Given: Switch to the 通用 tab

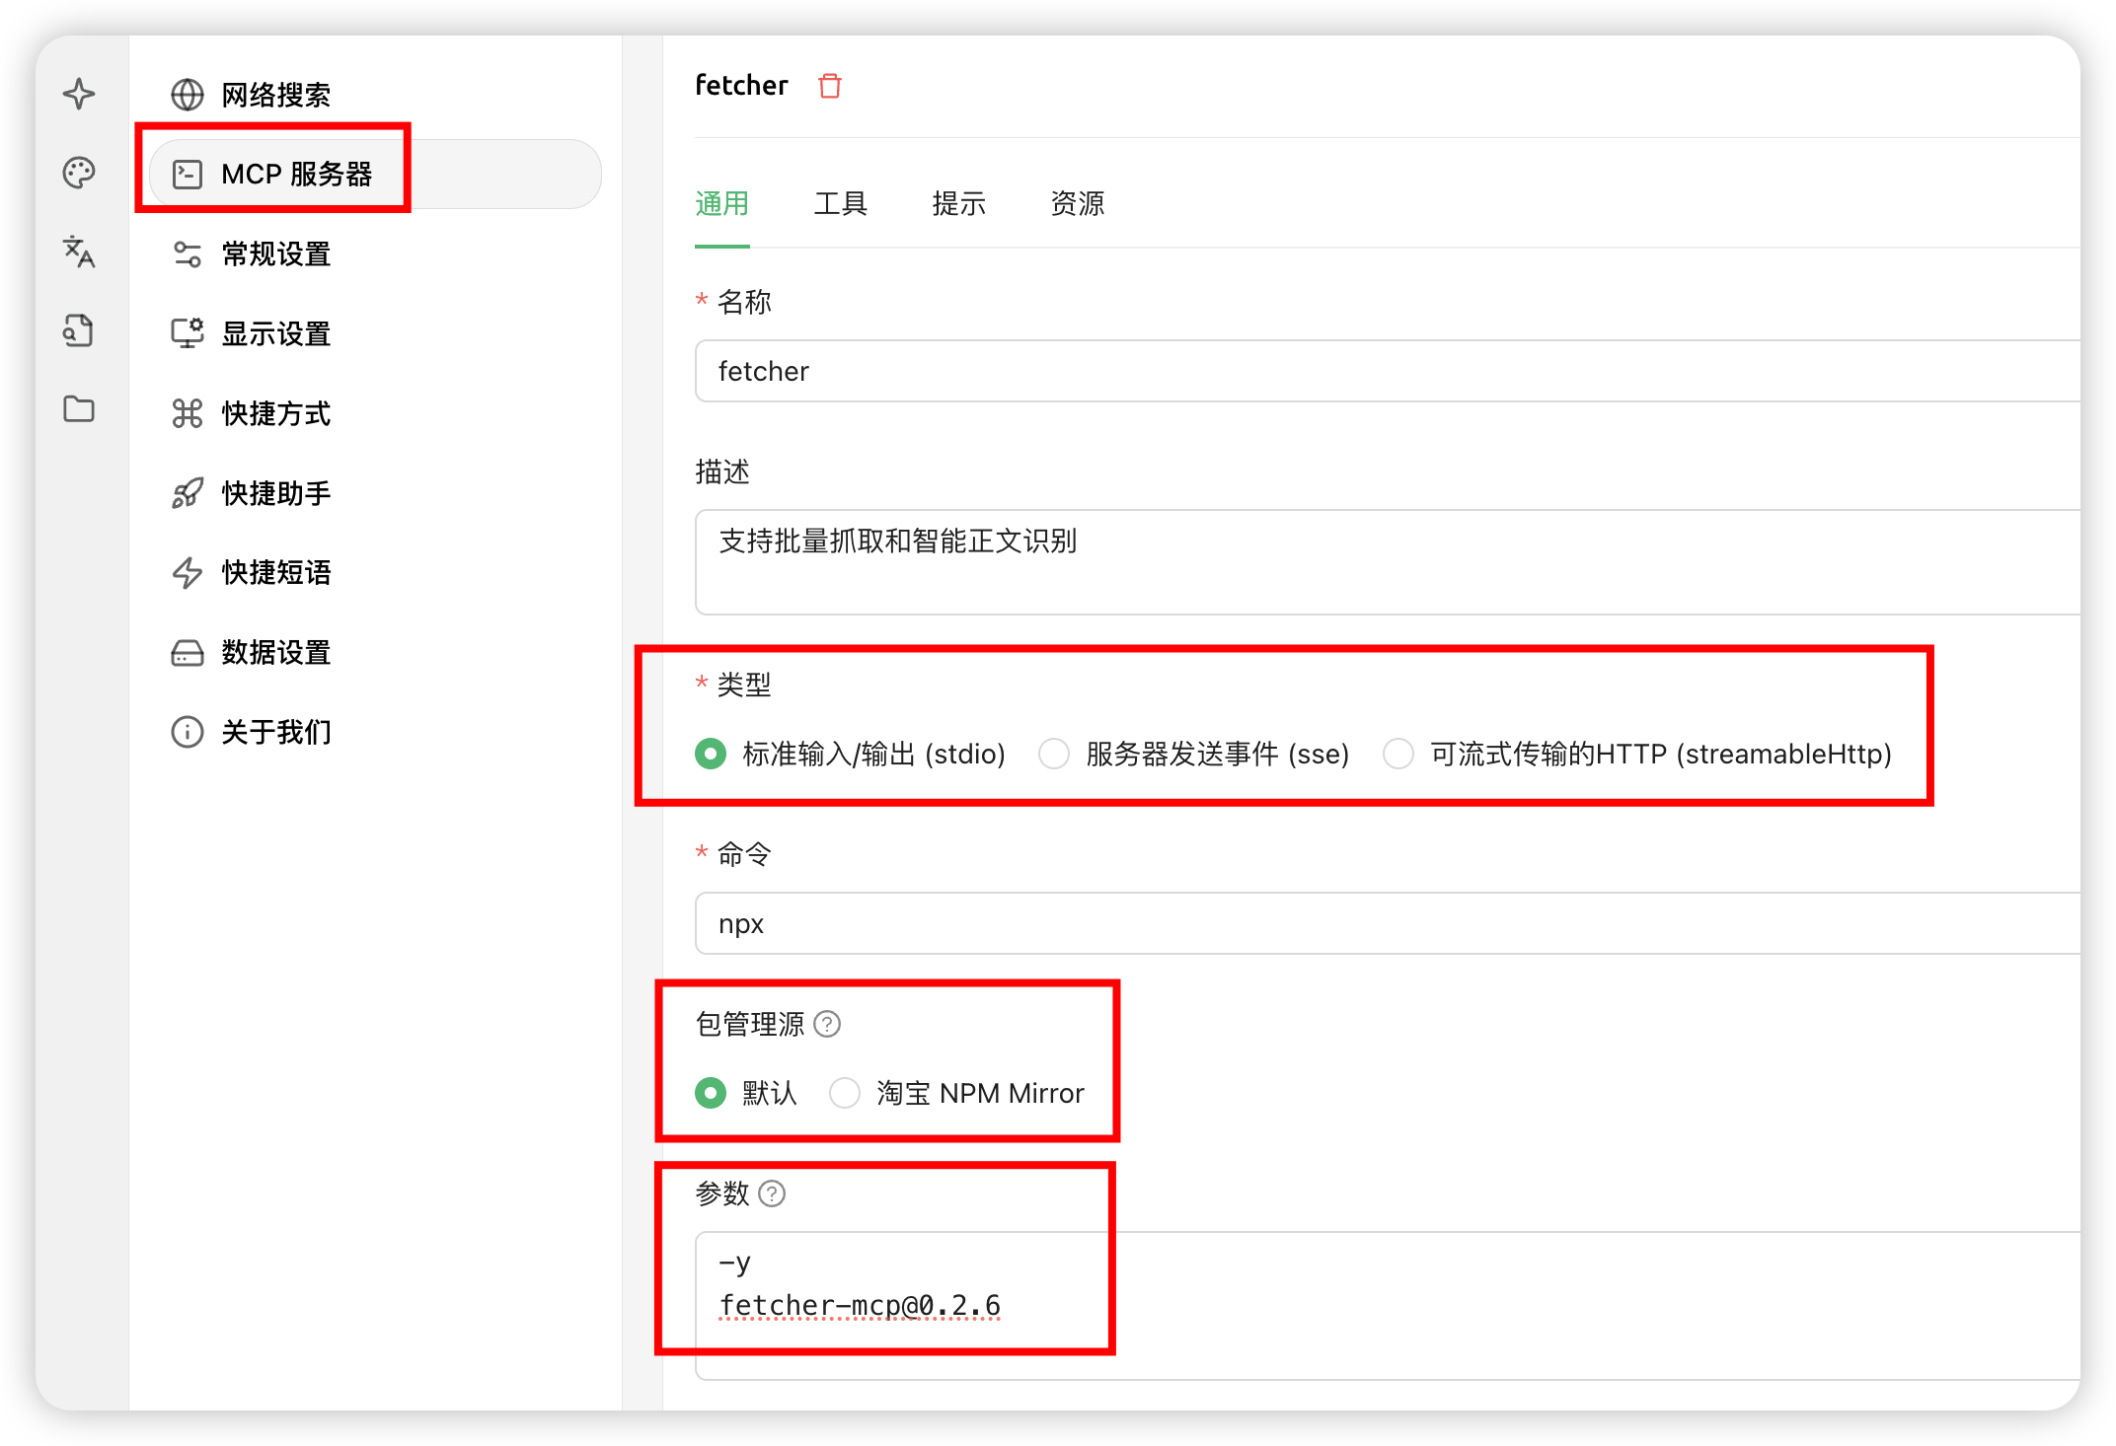Looking at the screenshot, I should click(722, 204).
